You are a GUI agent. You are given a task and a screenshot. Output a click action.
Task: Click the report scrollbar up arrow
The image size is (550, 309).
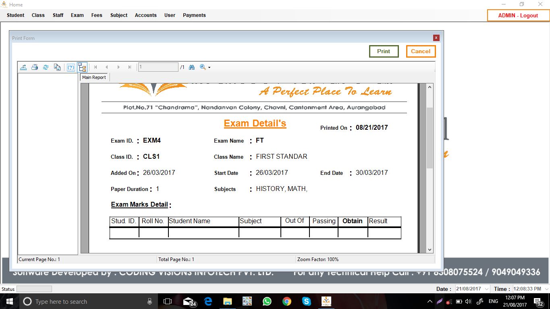pyautogui.click(x=430, y=87)
